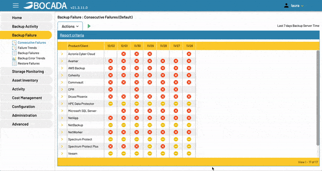Click the user profile icon

coord(286,6)
